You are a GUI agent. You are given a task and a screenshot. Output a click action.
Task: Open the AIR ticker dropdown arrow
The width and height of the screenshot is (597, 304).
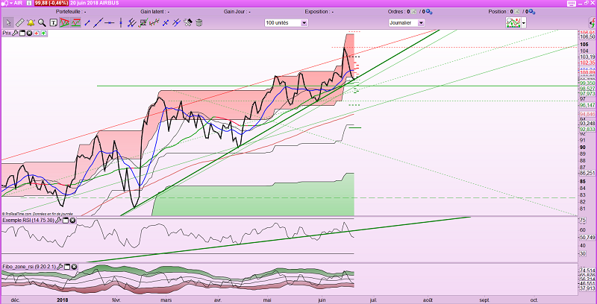[x=11, y=3]
